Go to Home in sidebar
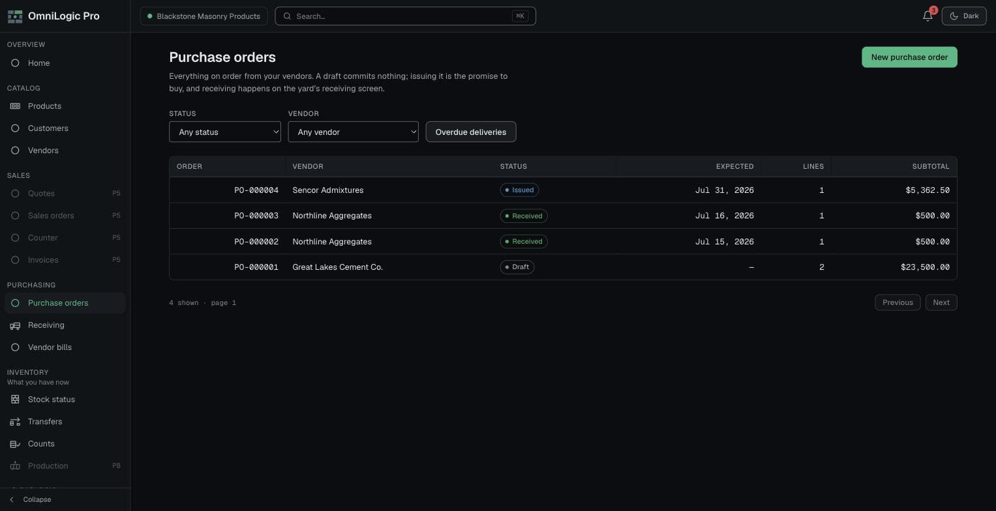This screenshot has height=511, width=996. (x=65, y=63)
